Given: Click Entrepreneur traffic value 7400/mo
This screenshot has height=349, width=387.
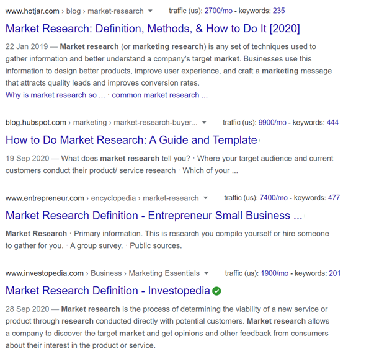Looking at the screenshot, I should click(274, 198).
